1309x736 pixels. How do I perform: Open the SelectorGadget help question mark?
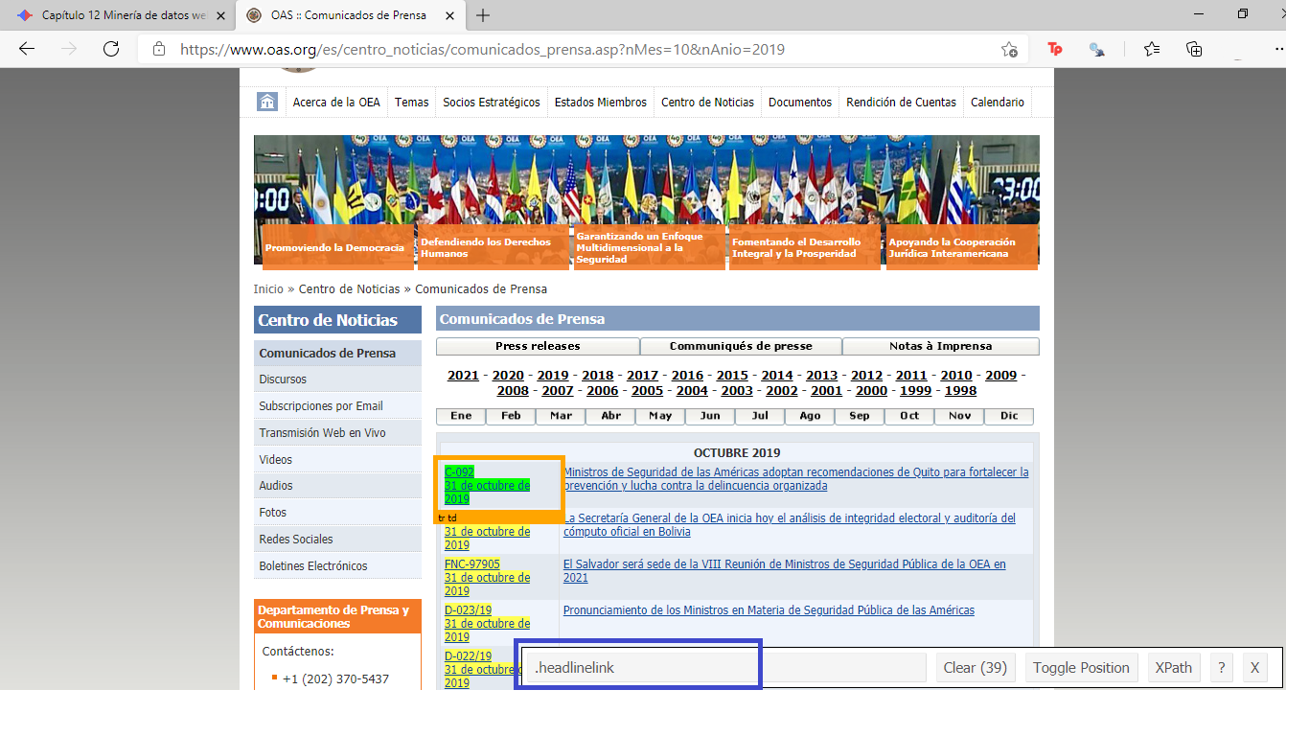click(1221, 668)
